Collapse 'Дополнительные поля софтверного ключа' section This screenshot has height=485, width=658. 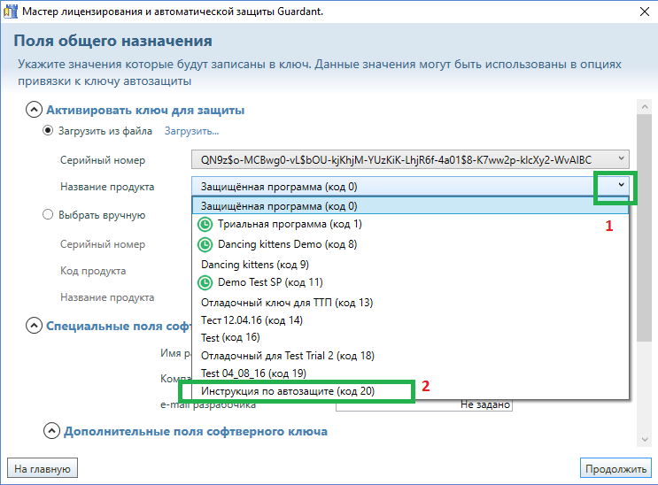pyautogui.click(x=51, y=431)
